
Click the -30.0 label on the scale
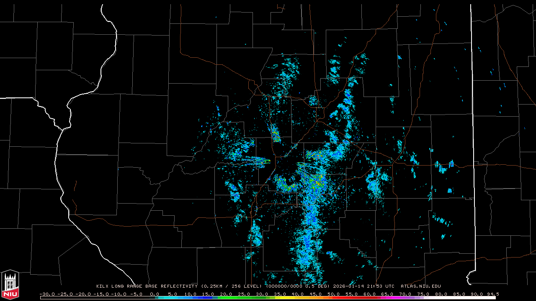pos(47,294)
